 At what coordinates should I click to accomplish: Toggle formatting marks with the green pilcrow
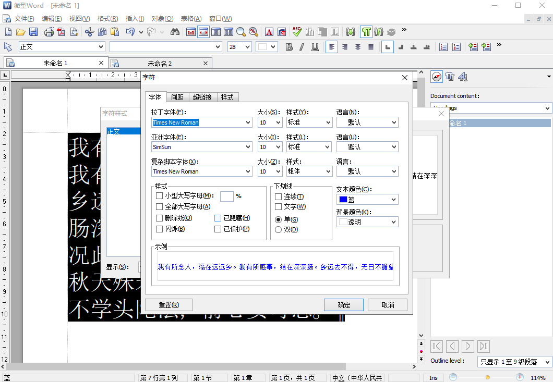[x=366, y=32]
